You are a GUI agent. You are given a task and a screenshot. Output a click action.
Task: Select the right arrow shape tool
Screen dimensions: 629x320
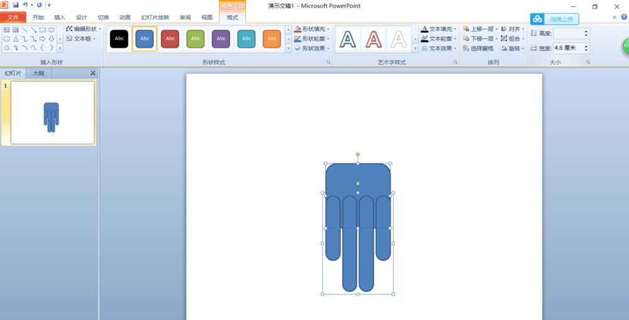coord(42,38)
